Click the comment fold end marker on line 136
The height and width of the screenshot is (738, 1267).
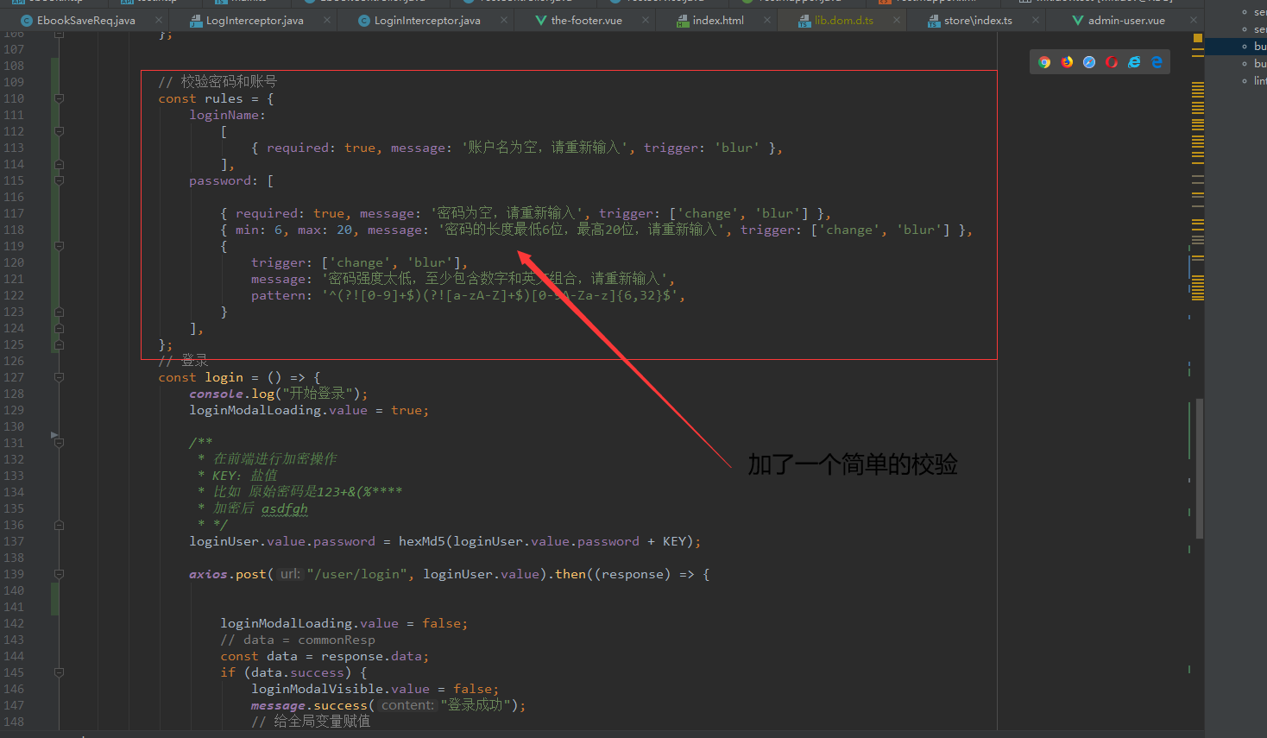(x=60, y=525)
